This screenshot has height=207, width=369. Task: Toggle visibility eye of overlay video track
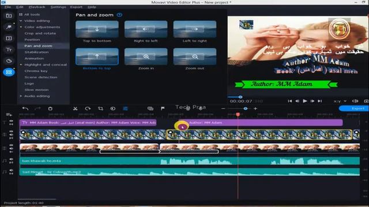[11, 132]
